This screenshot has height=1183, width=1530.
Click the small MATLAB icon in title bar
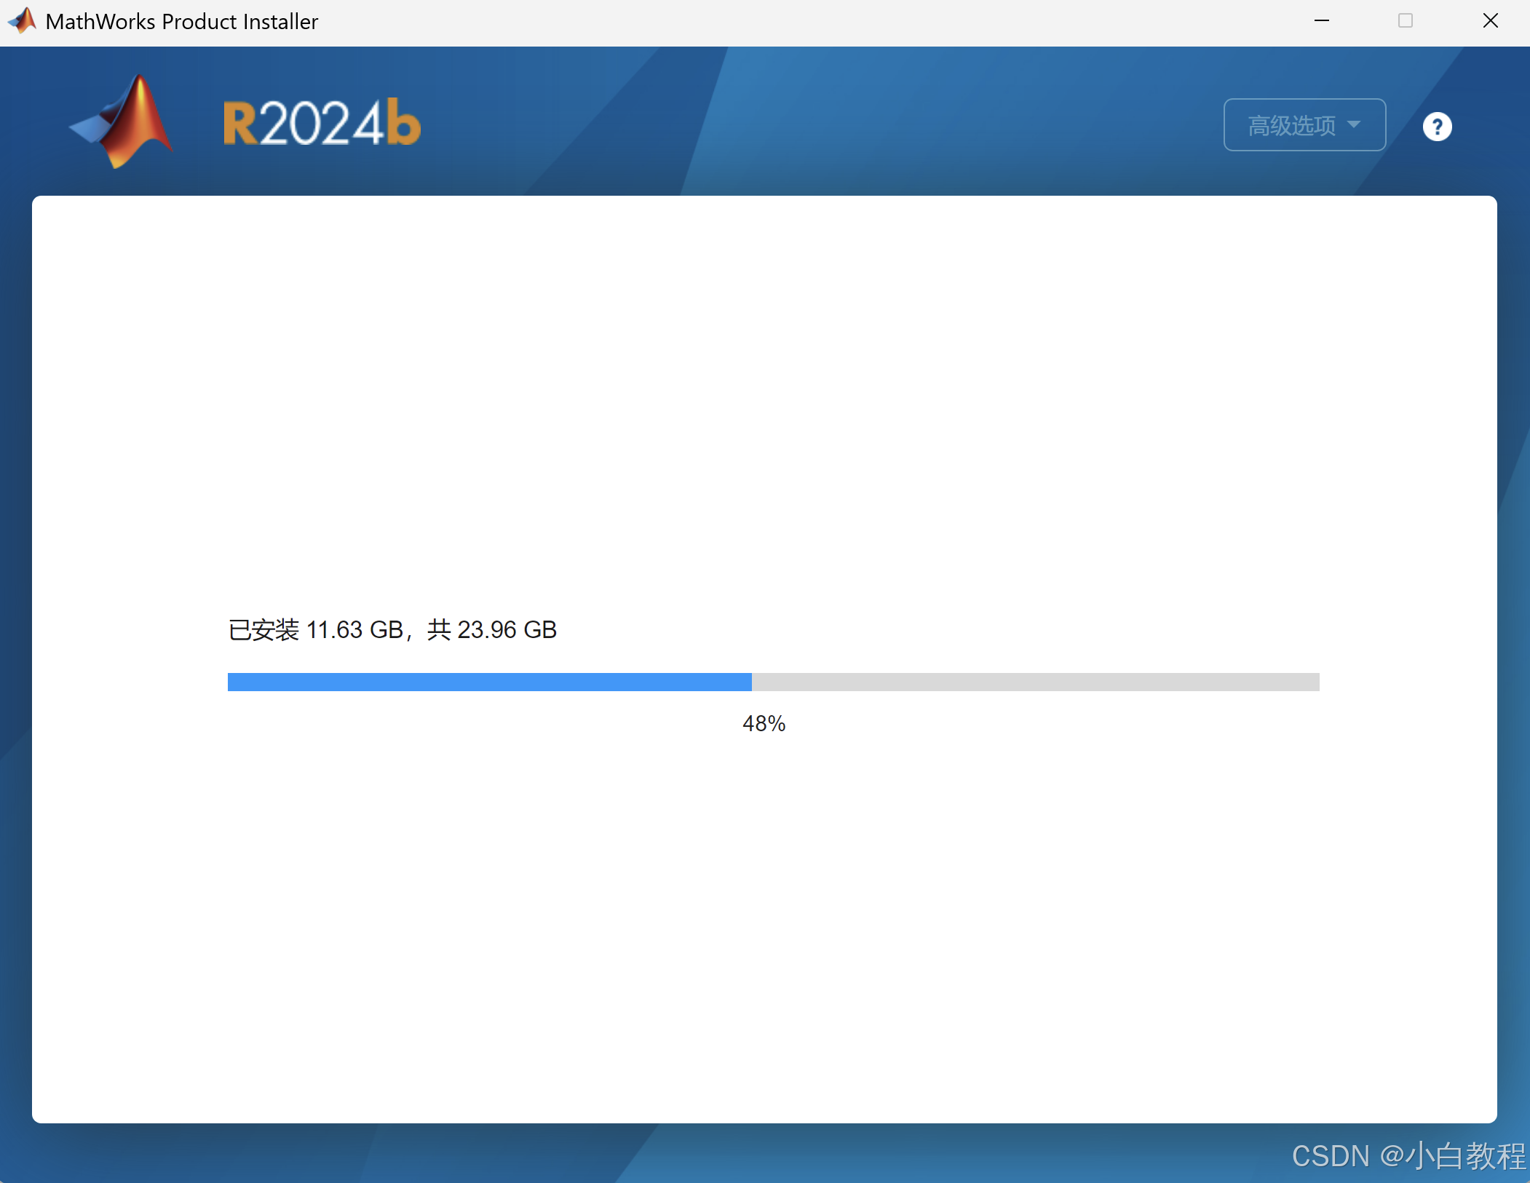coord(22,20)
